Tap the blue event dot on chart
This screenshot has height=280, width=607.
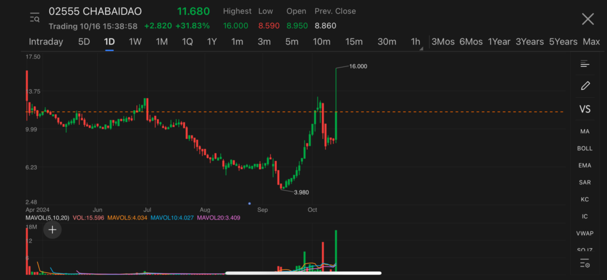[250, 203]
